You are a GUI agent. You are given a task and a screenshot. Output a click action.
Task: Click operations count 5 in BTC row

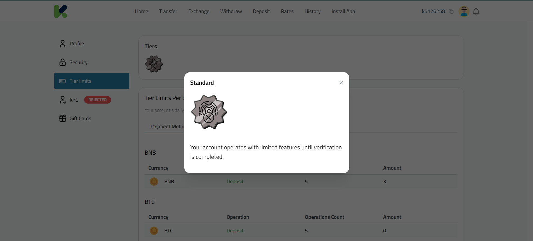pos(306,231)
